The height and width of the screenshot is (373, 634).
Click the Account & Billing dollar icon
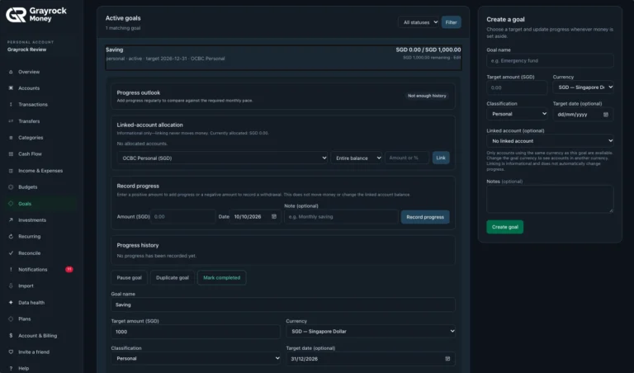click(11, 335)
